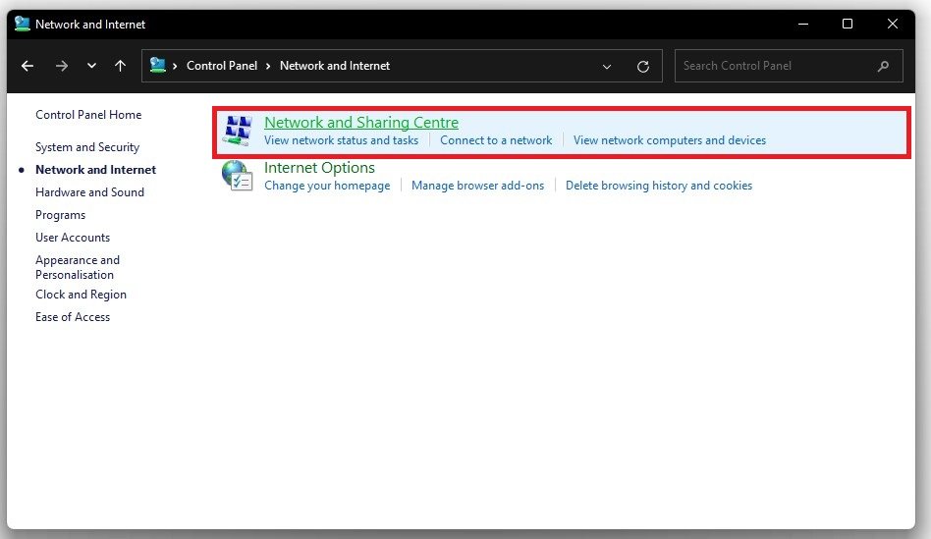The width and height of the screenshot is (931, 539).
Task: Close the Network and Internet window
Action: coord(893,24)
